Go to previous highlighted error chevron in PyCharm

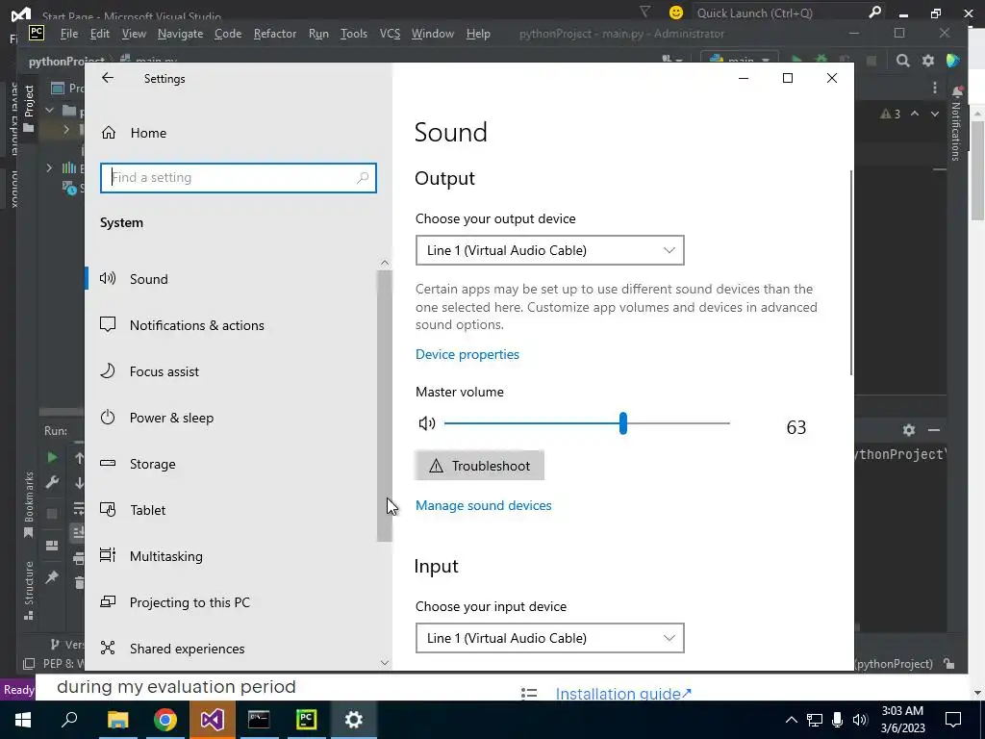tap(915, 114)
